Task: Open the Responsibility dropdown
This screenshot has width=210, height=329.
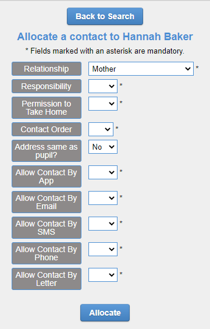Action: 103,86
